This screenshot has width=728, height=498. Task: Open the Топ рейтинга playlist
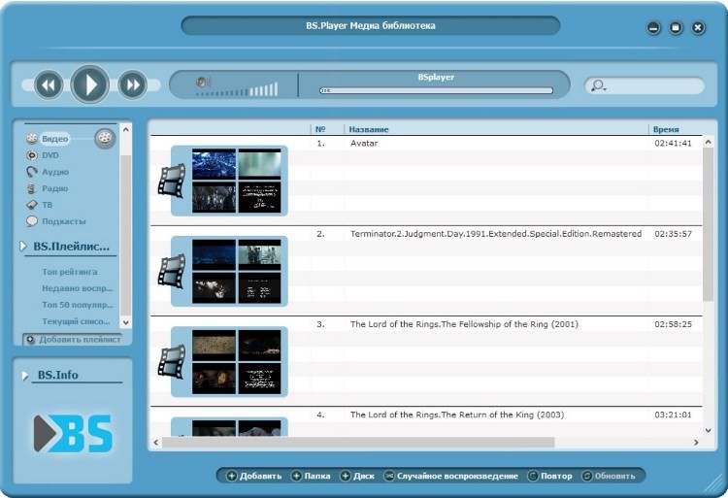tap(70, 272)
